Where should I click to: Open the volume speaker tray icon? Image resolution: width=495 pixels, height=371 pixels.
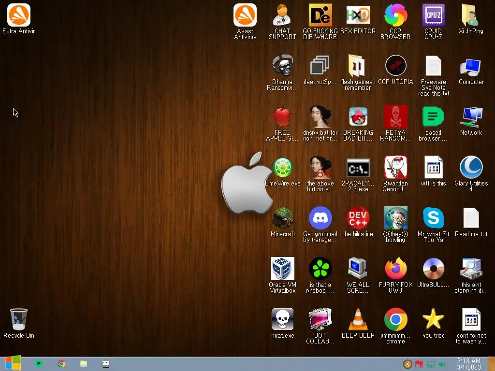442,364
